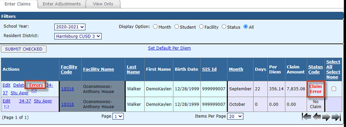This screenshot has width=346, height=127.
Task: Check the September claim row checkbox
Action: click(x=334, y=89)
